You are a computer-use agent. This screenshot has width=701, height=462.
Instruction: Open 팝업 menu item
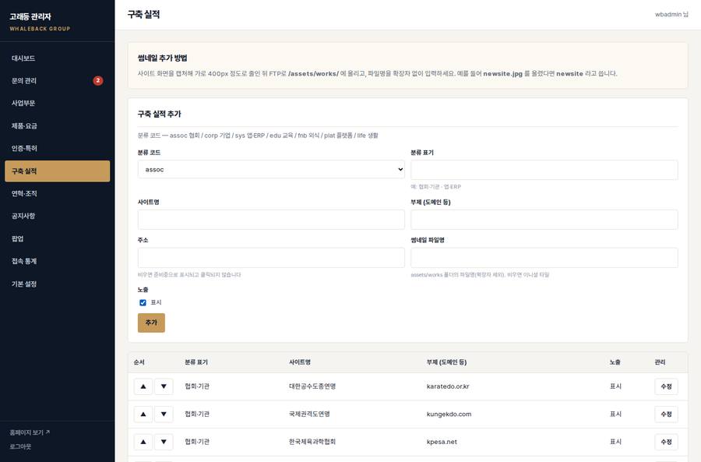click(x=57, y=239)
